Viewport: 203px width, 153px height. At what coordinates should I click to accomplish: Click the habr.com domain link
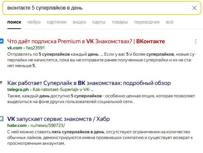pyautogui.click(x=17, y=125)
